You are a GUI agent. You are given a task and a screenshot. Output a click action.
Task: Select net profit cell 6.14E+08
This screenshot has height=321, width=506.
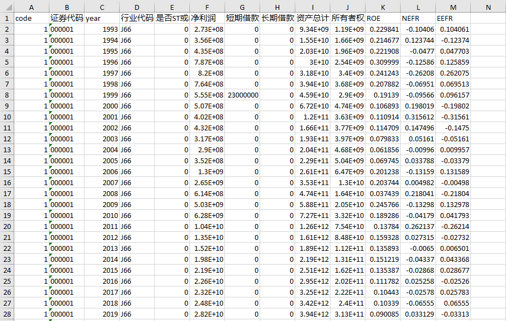coord(207,193)
